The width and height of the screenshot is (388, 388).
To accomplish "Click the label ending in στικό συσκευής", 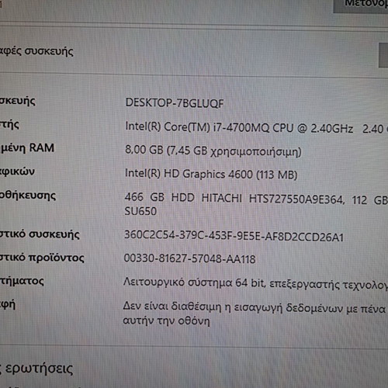I will (40, 234).
